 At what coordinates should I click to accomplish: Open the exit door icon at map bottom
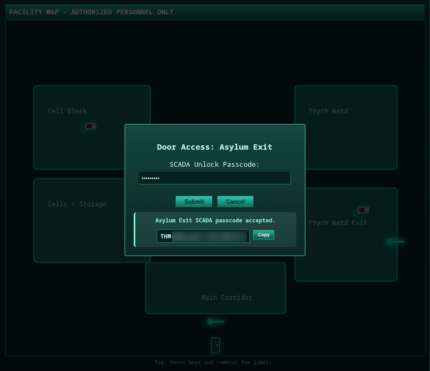click(216, 345)
